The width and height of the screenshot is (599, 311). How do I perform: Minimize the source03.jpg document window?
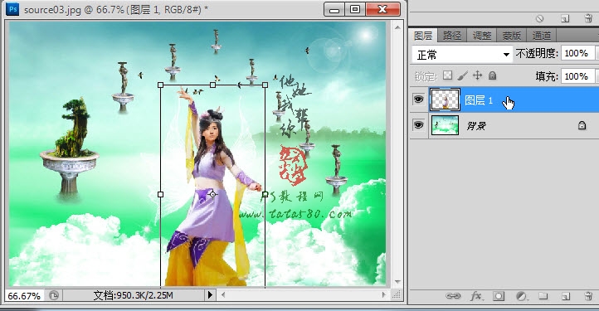334,9
